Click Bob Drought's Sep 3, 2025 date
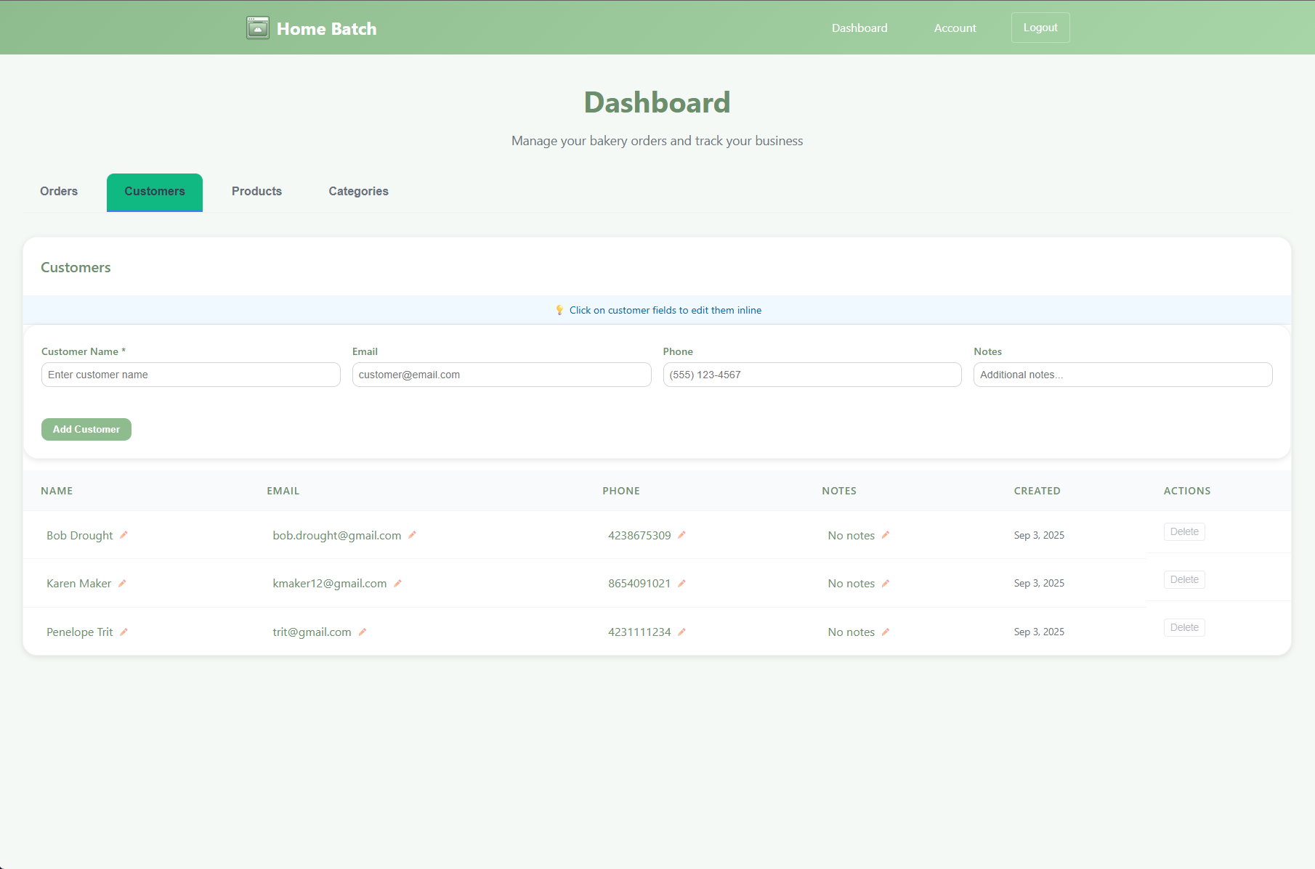The image size is (1315, 869). [x=1039, y=535]
